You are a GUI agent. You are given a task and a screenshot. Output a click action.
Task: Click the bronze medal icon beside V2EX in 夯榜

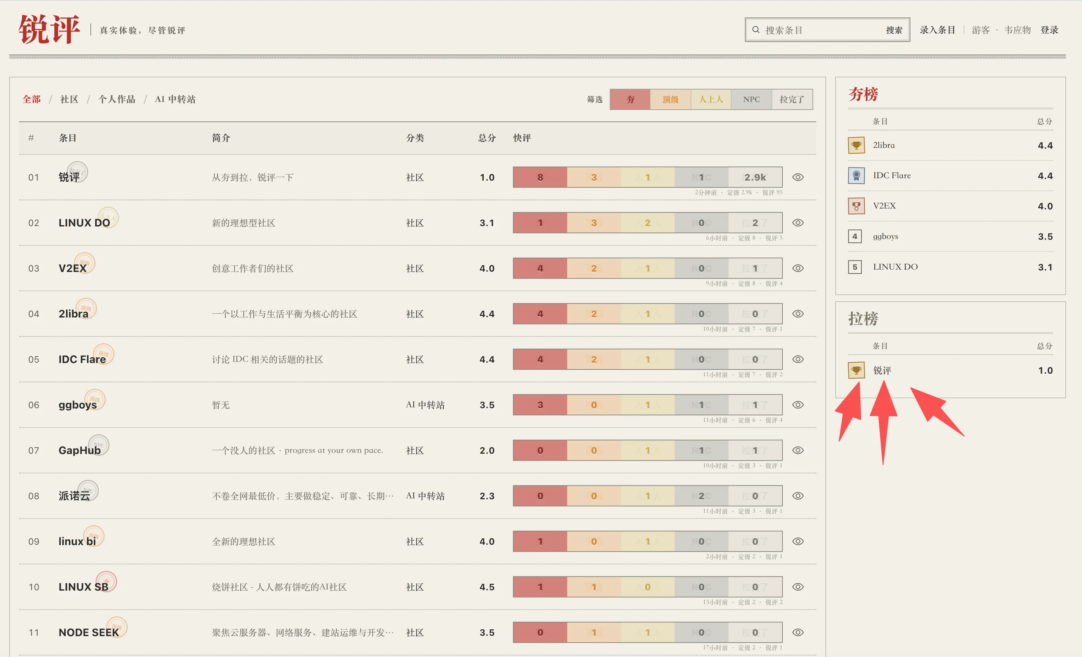(856, 206)
